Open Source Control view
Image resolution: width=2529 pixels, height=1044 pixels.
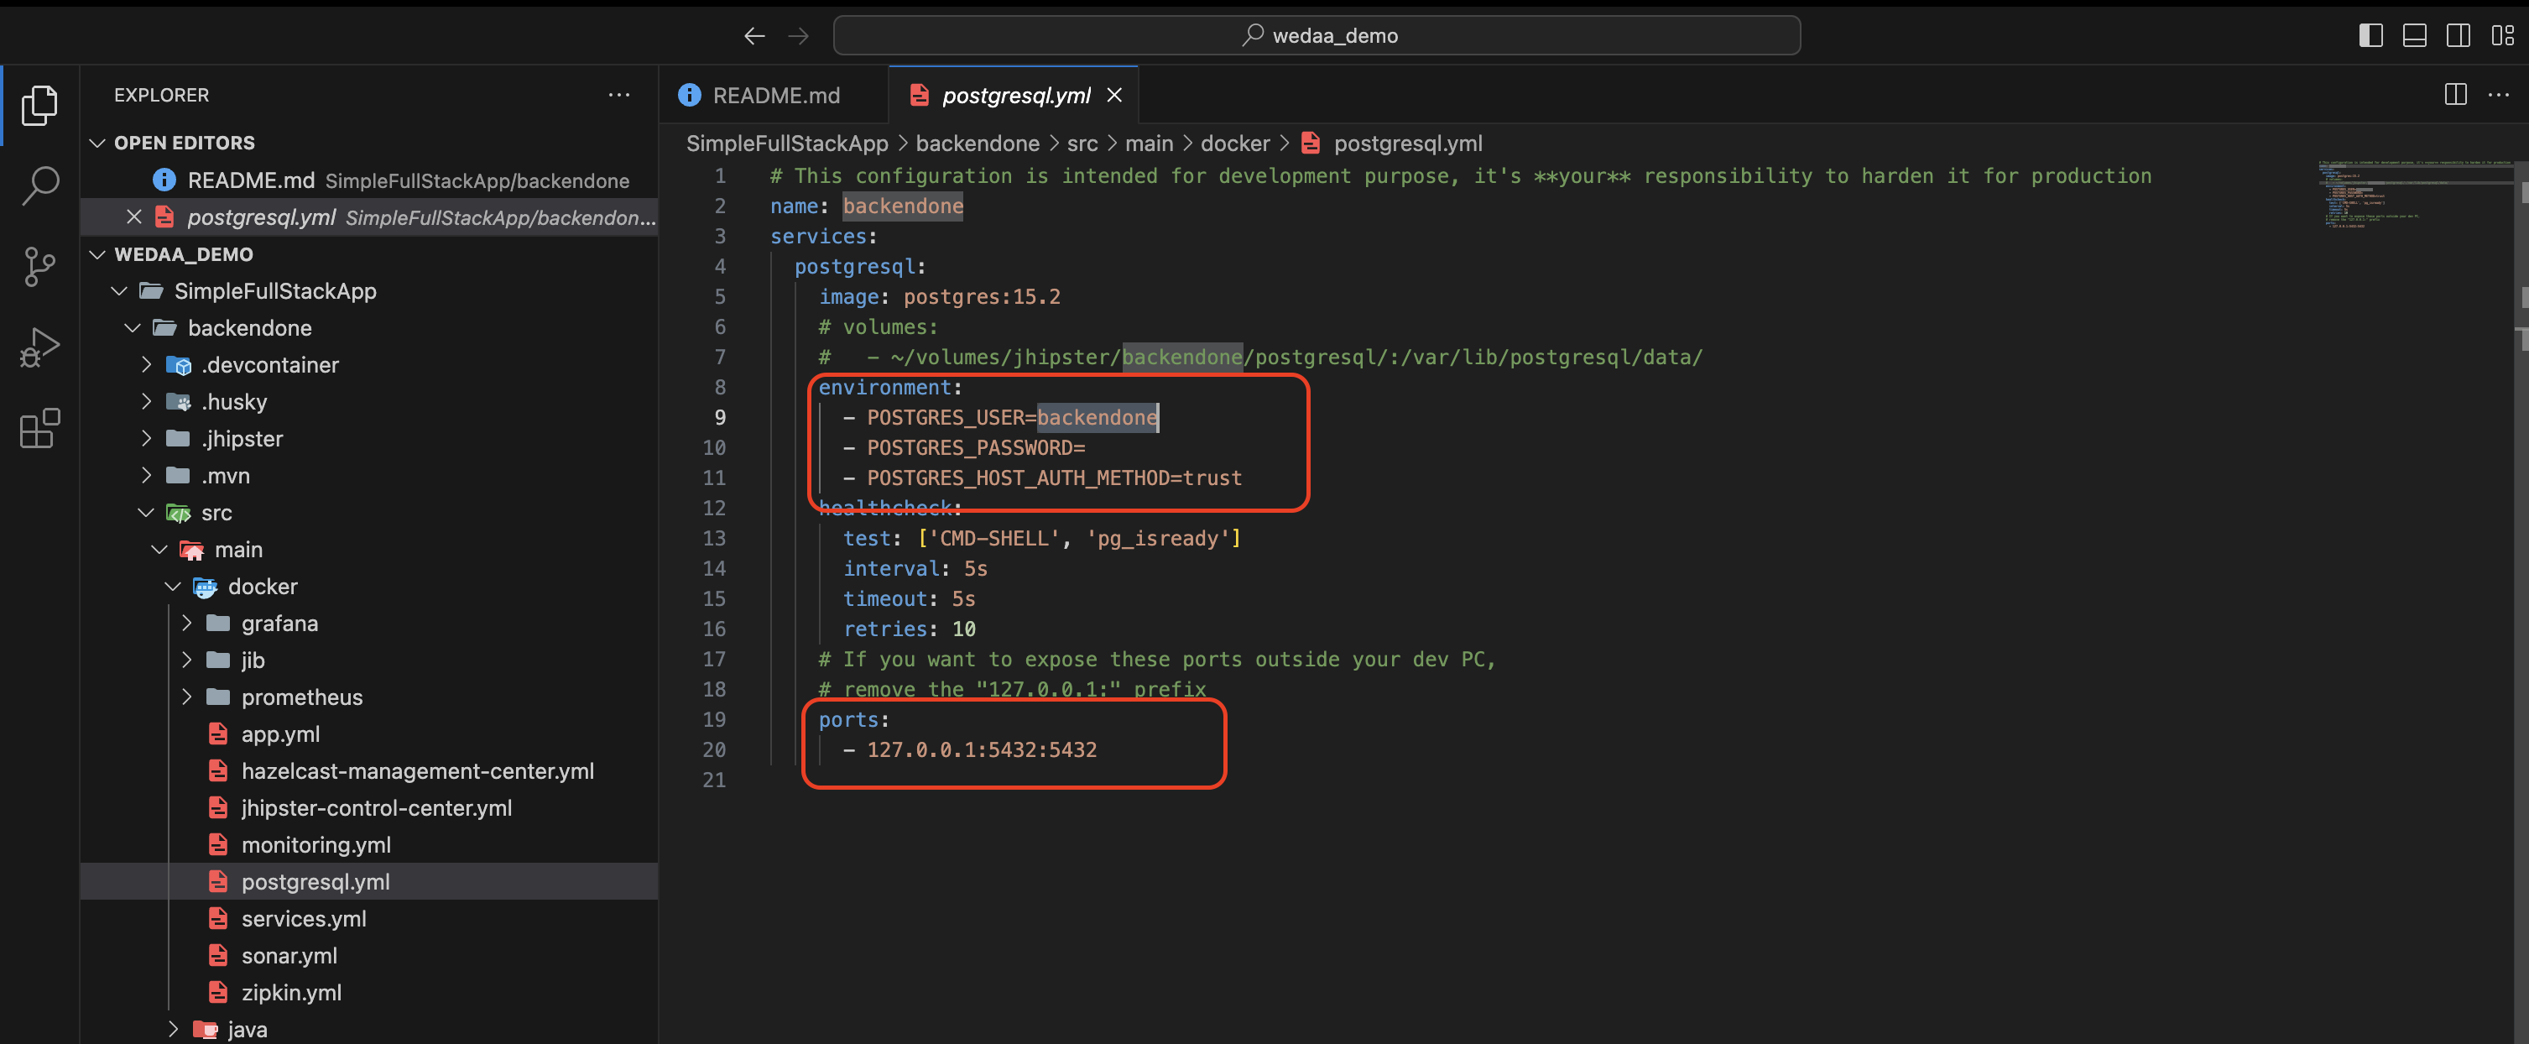[39, 266]
